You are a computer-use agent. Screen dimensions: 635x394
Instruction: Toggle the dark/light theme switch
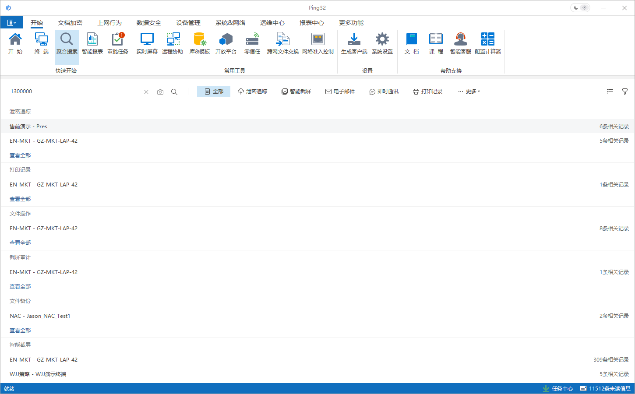(x=580, y=8)
